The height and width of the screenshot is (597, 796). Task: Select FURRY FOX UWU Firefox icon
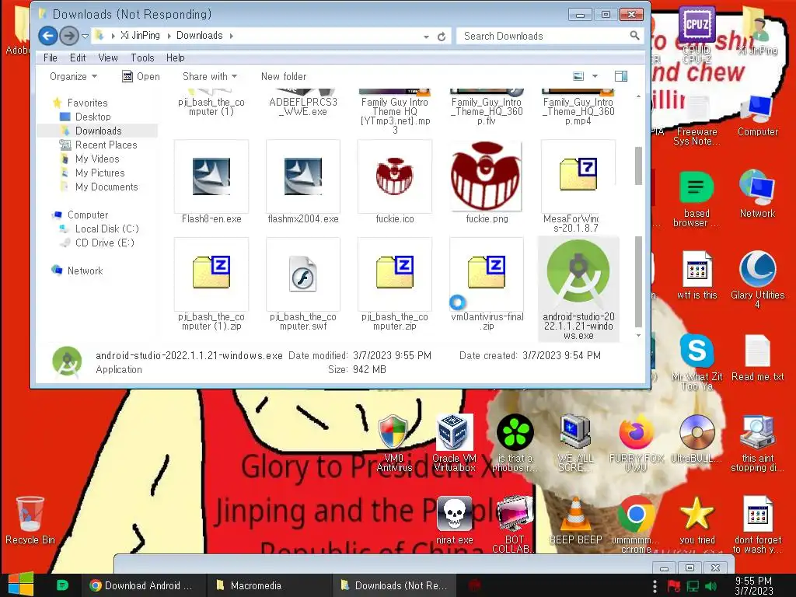[x=636, y=443]
